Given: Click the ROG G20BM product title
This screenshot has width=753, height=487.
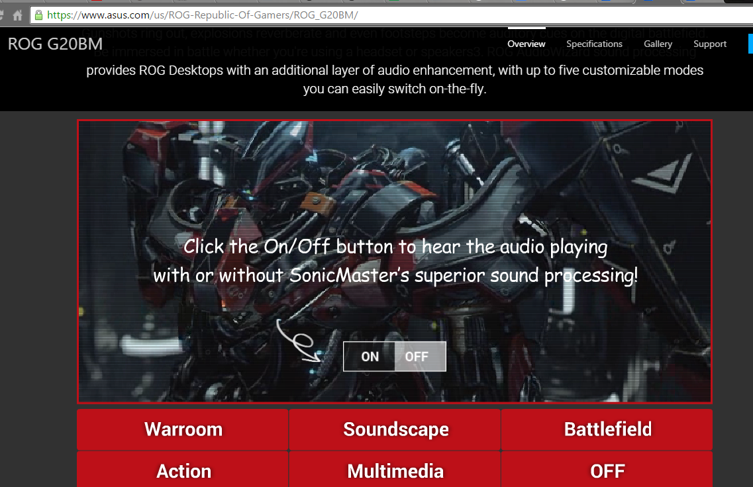Looking at the screenshot, I should tap(55, 44).
